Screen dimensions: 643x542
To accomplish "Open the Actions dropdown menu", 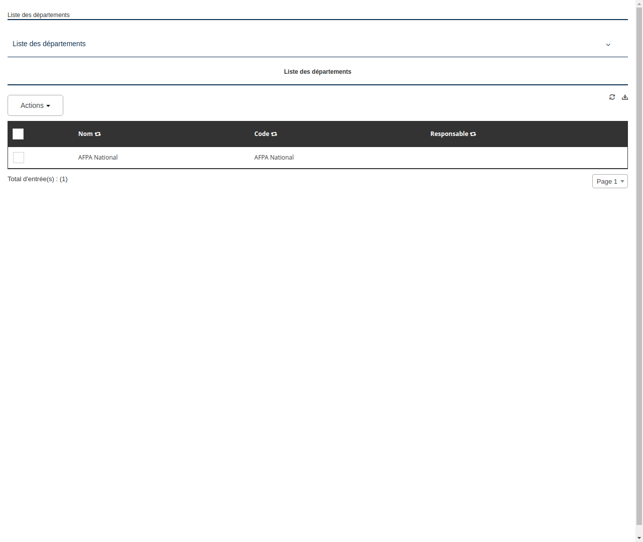I will click(35, 105).
